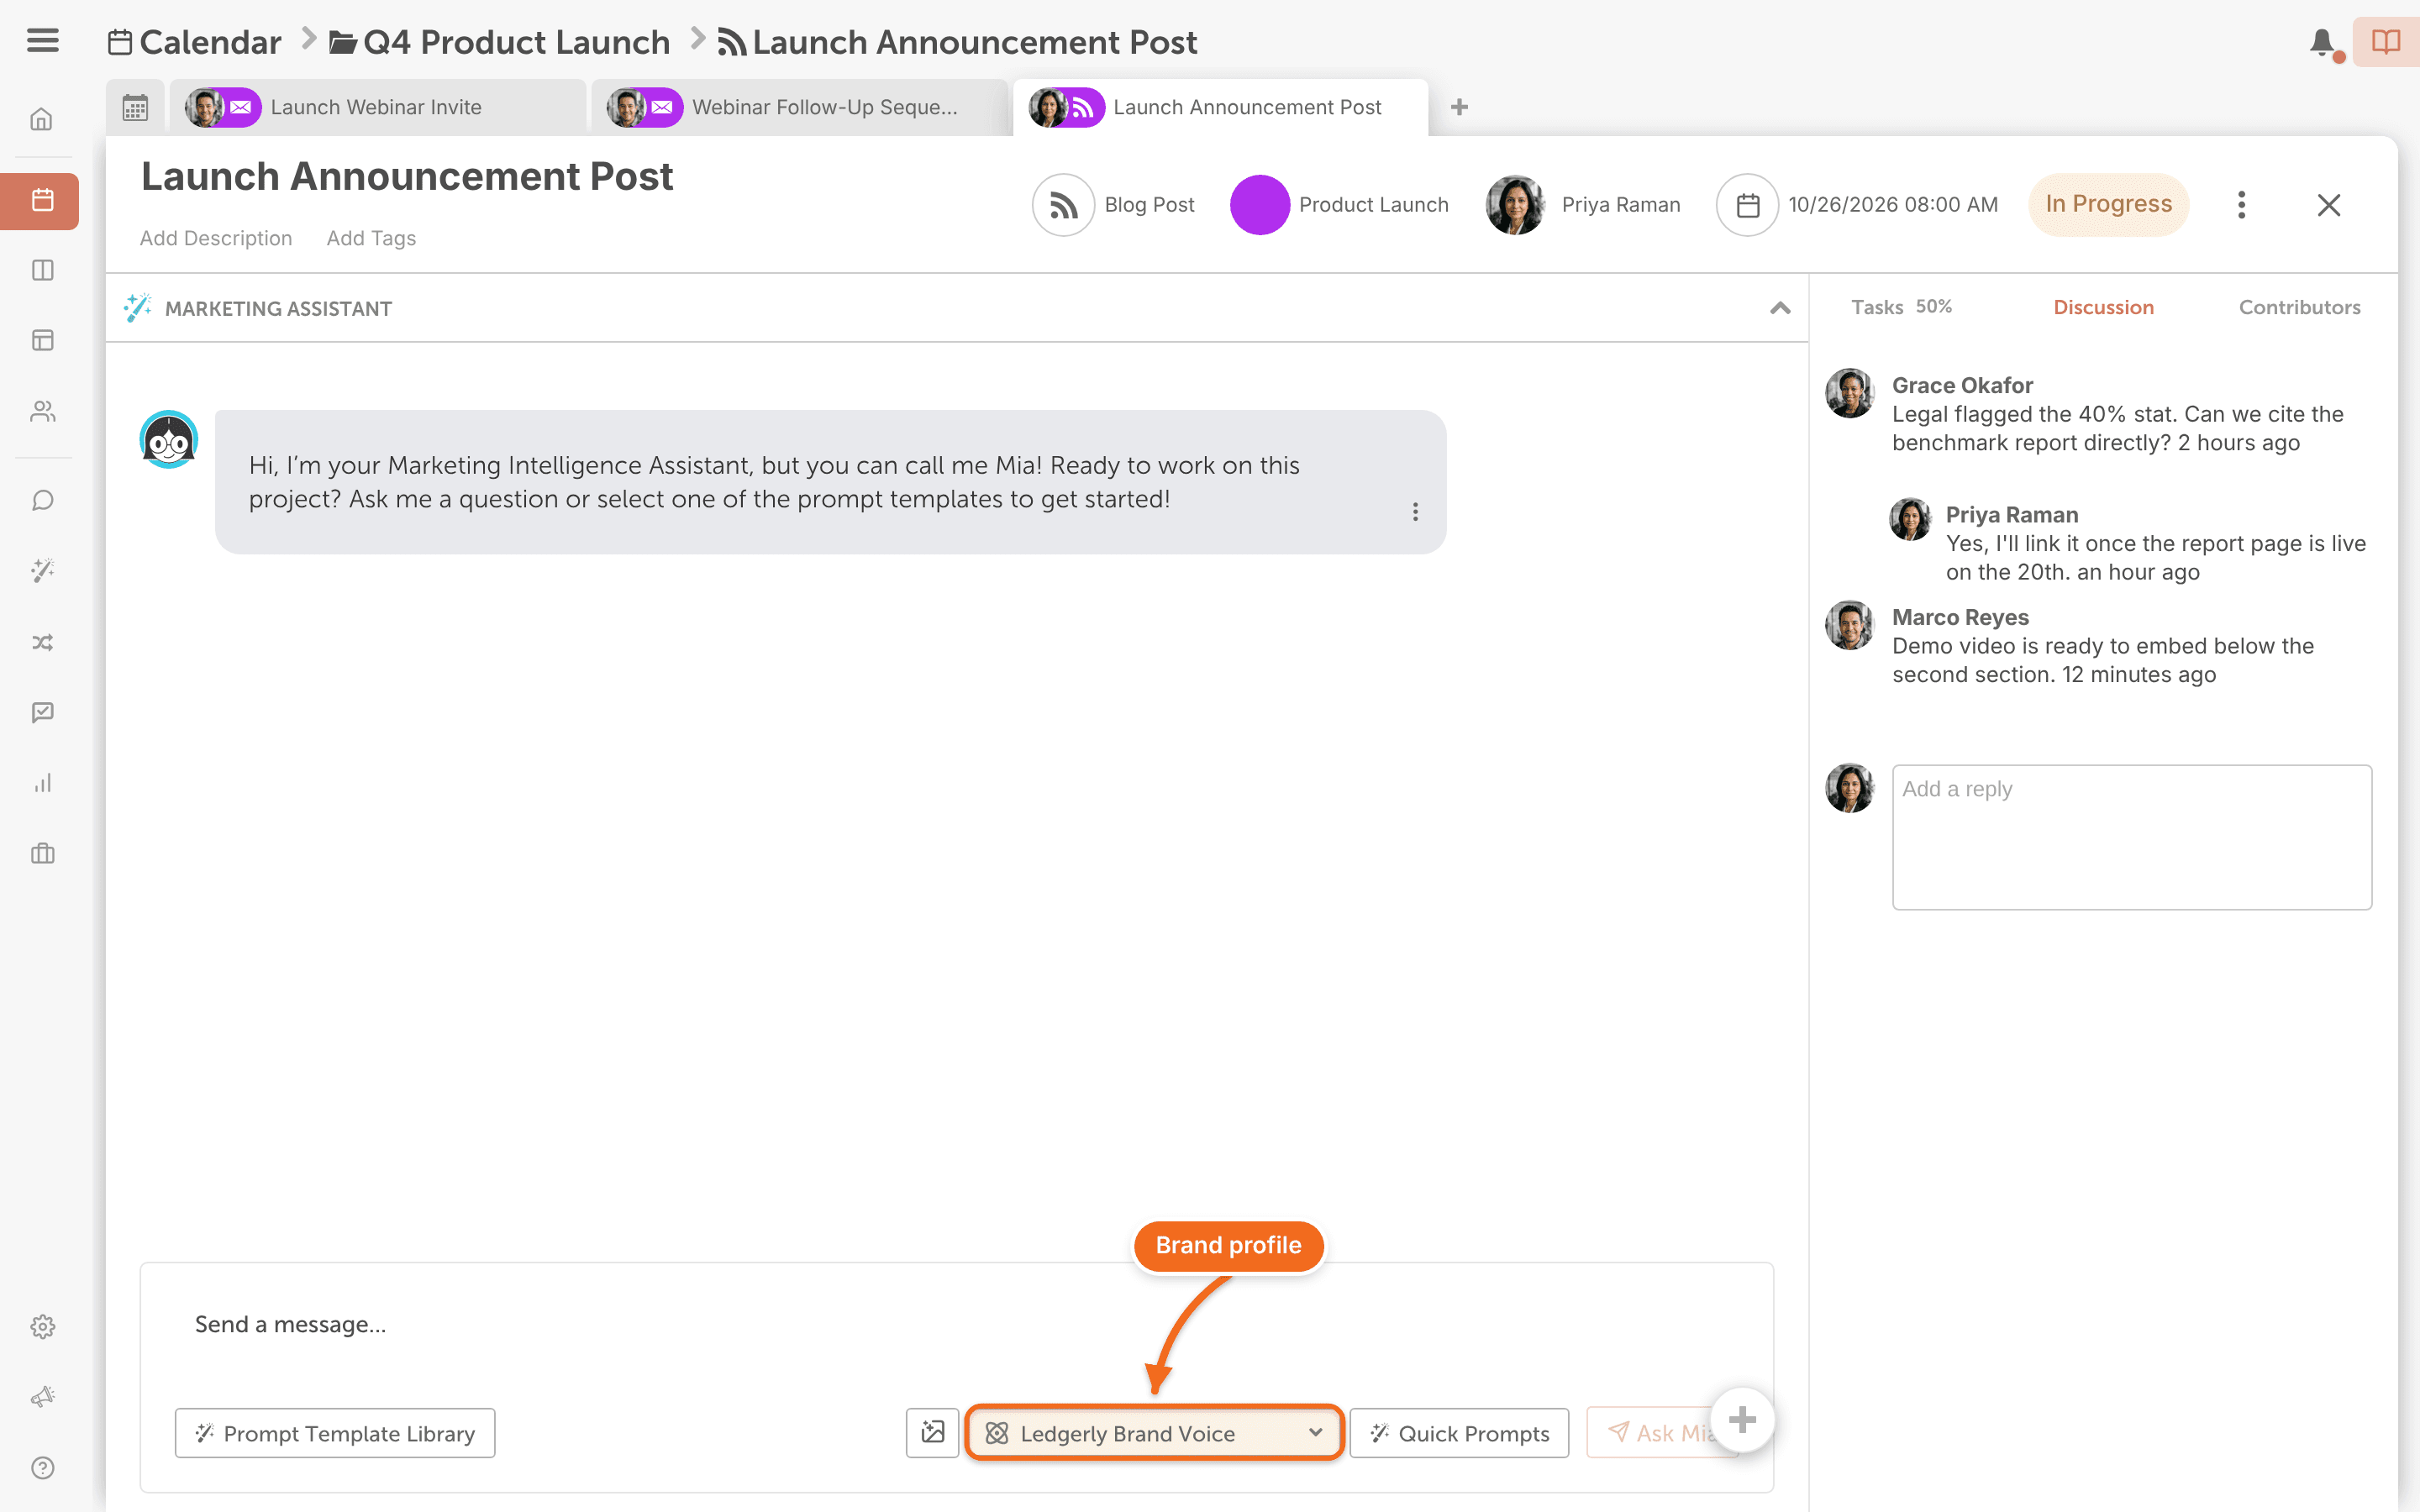Click the Add a reply text box

click(x=2131, y=837)
